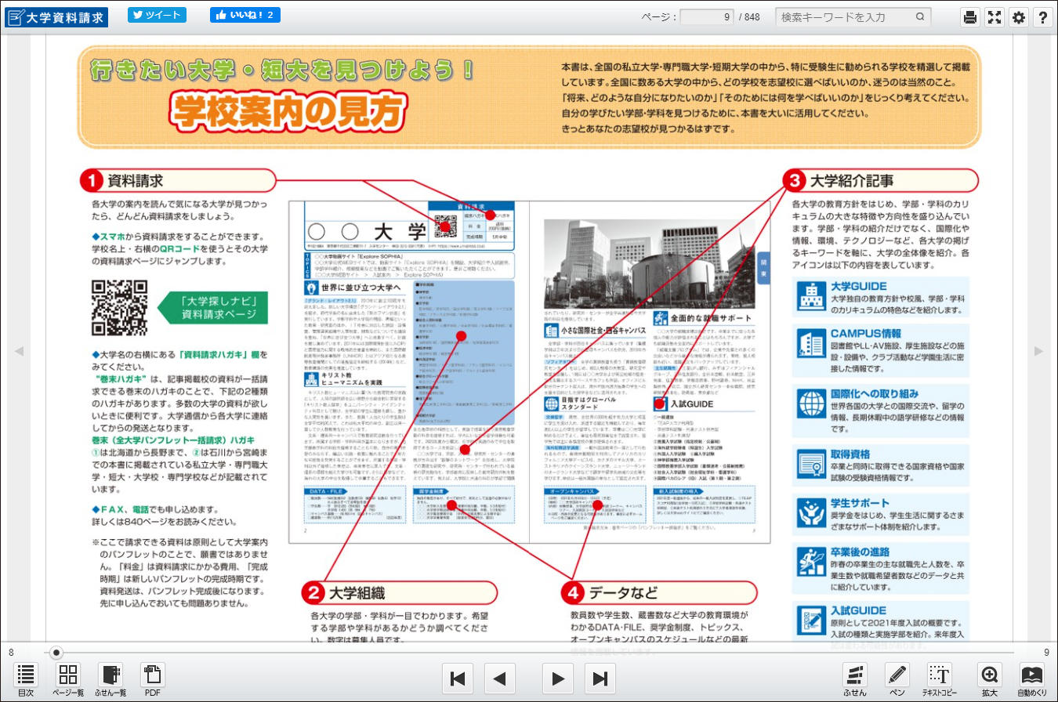Screen dimensions: 1058x702
Task: Click the 検索キーワードを入力 search field
Action: click(x=845, y=16)
